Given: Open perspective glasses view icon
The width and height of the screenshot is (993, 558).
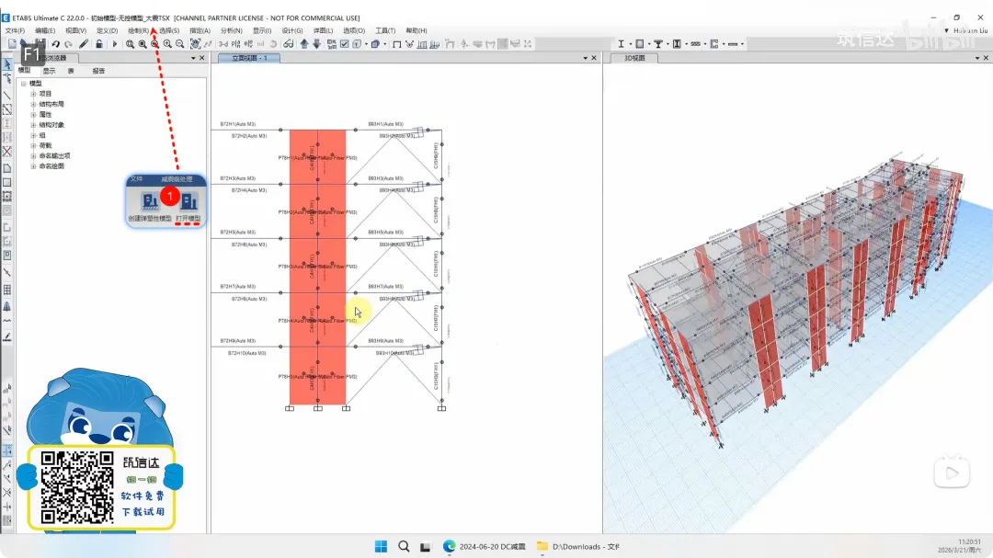Looking at the screenshot, I should 288,44.
